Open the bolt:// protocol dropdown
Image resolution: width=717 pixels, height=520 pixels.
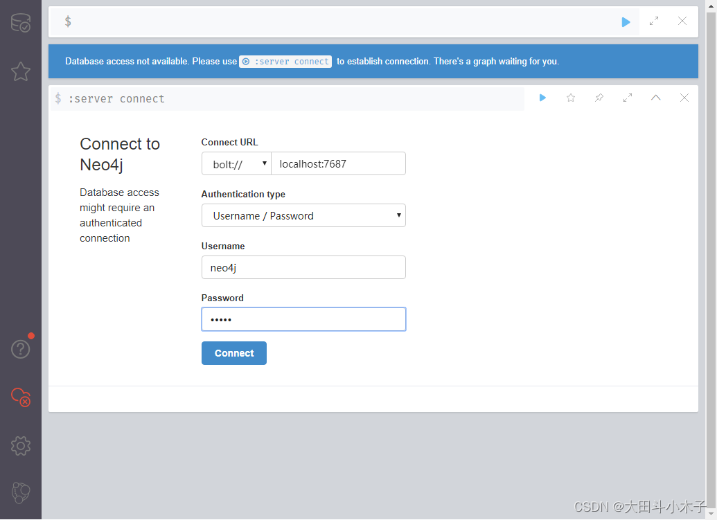tap(236, 163)
